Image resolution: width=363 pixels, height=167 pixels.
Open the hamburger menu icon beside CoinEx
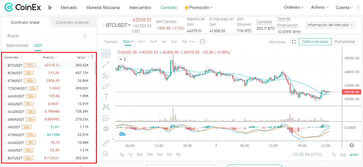[x=50, y=8]
